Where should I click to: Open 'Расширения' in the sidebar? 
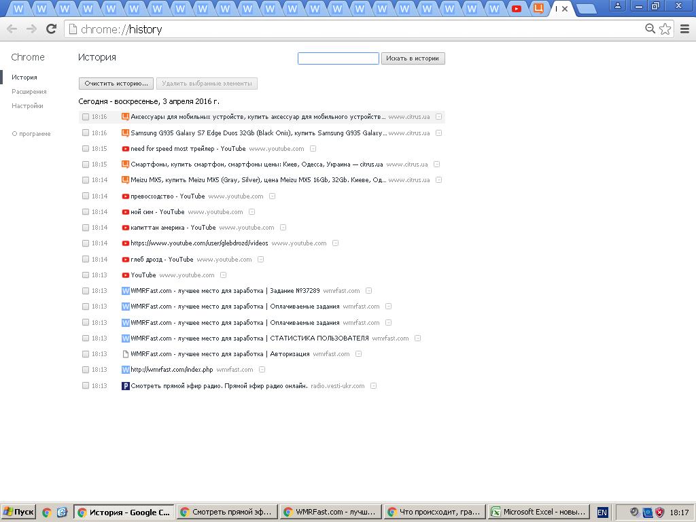click(29, 92)
